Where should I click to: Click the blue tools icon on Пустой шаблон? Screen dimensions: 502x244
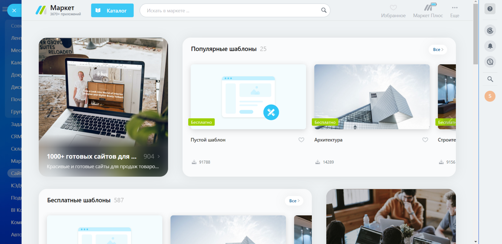click(271, 112)
